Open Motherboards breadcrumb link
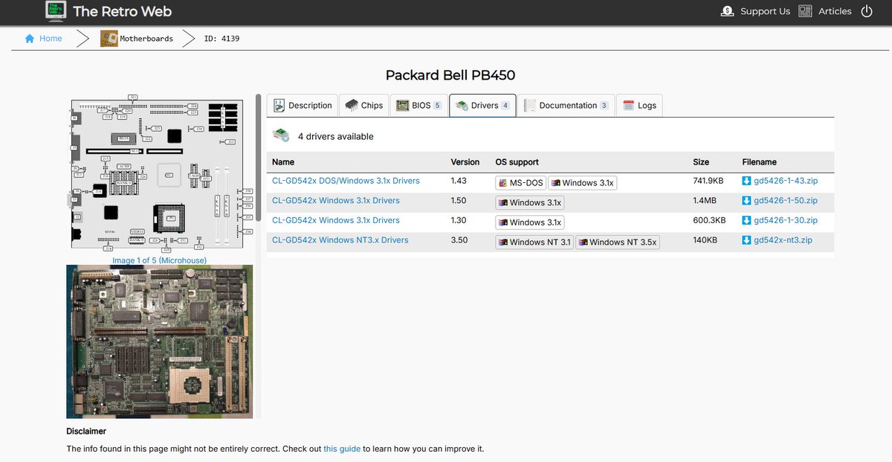 coord(146,39)
